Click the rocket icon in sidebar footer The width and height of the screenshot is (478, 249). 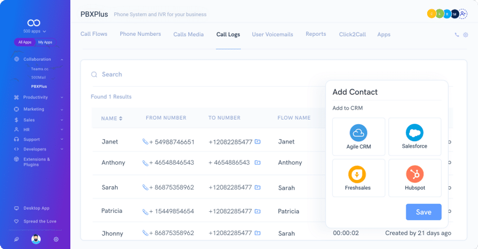pyautogui.click(x=16, y=239)
